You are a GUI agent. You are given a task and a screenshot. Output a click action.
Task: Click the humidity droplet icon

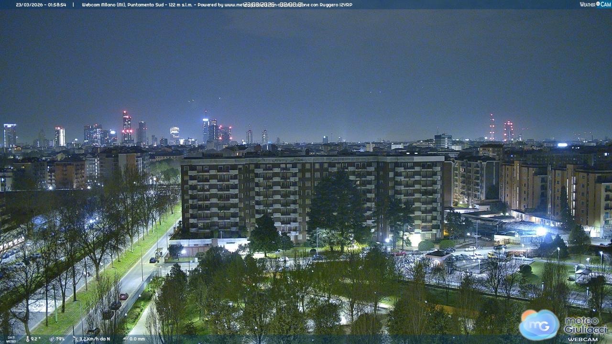coord(51,339)
